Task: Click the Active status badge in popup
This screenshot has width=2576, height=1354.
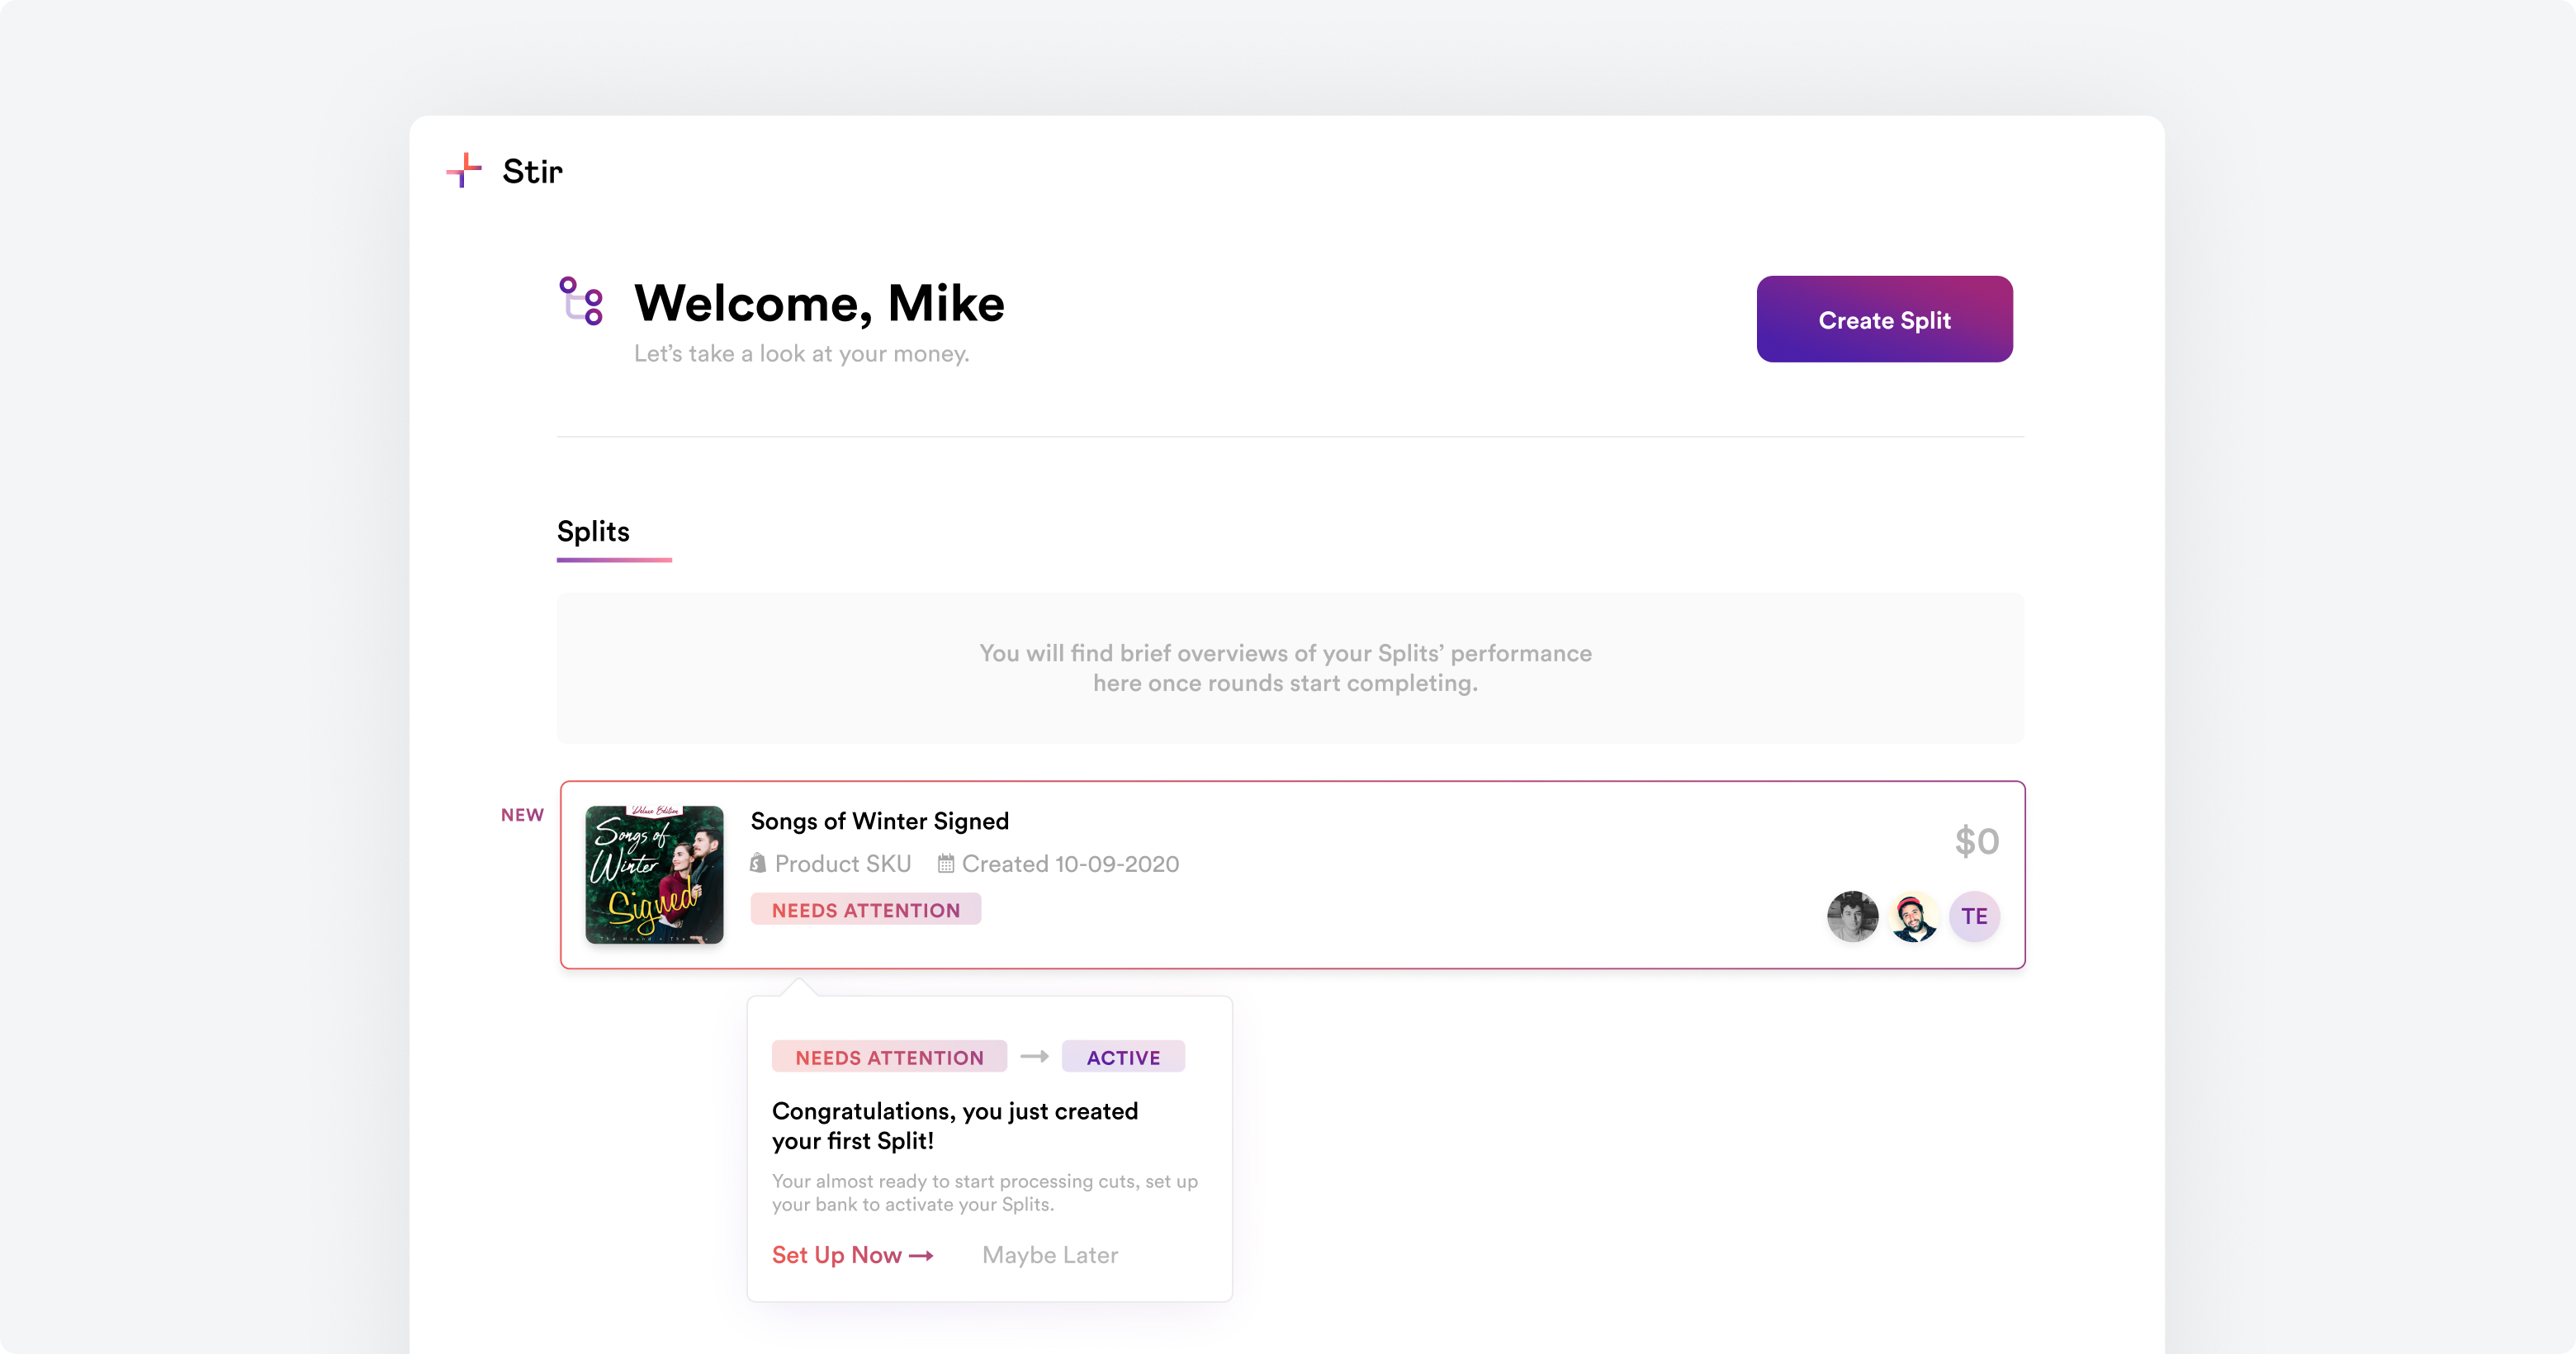Action: click(1123, 1057)
